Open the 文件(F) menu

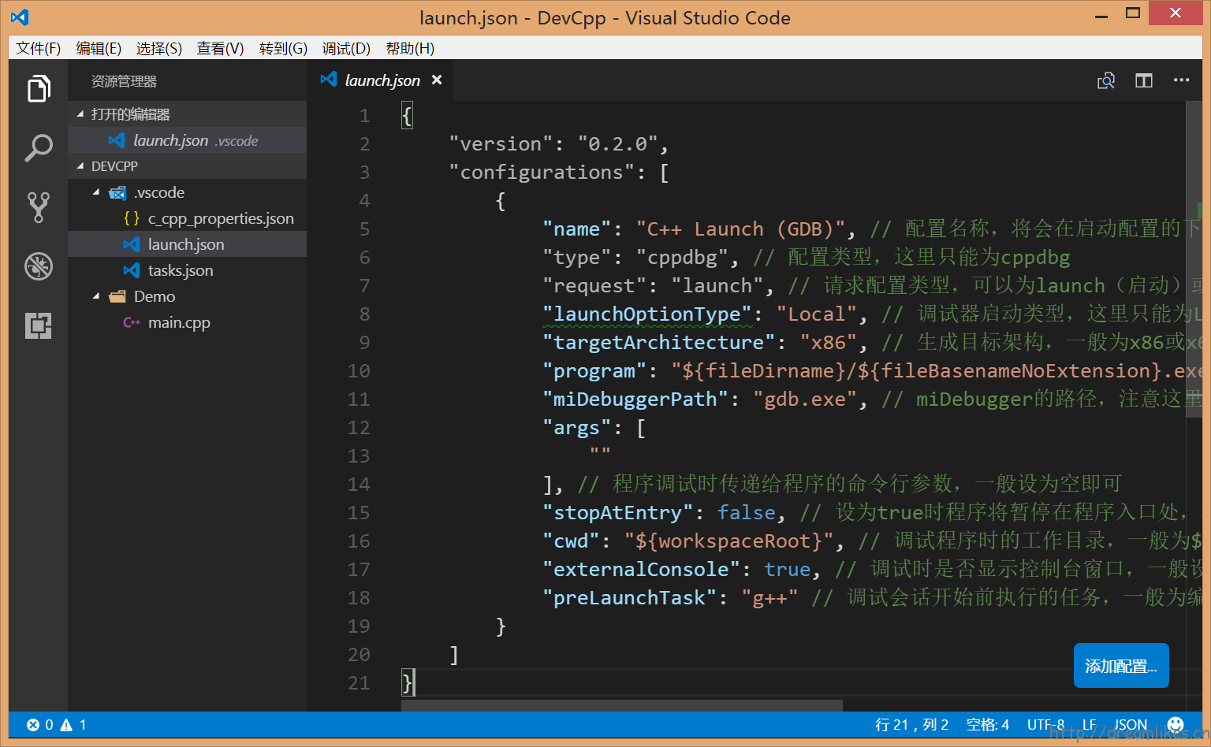coord(38,48)
